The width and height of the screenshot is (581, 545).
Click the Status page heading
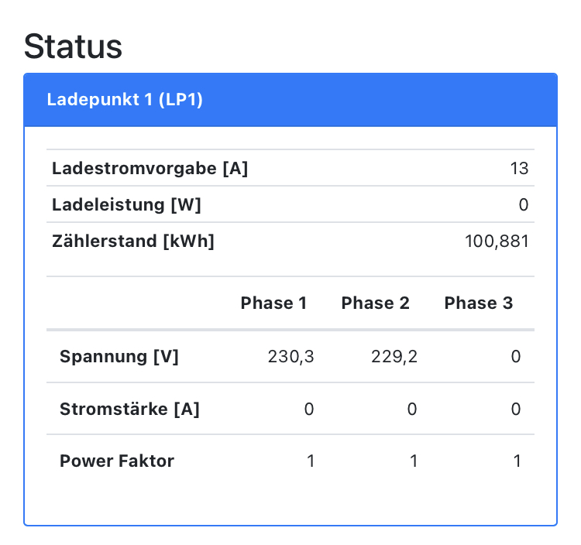[x=74, y=46]
